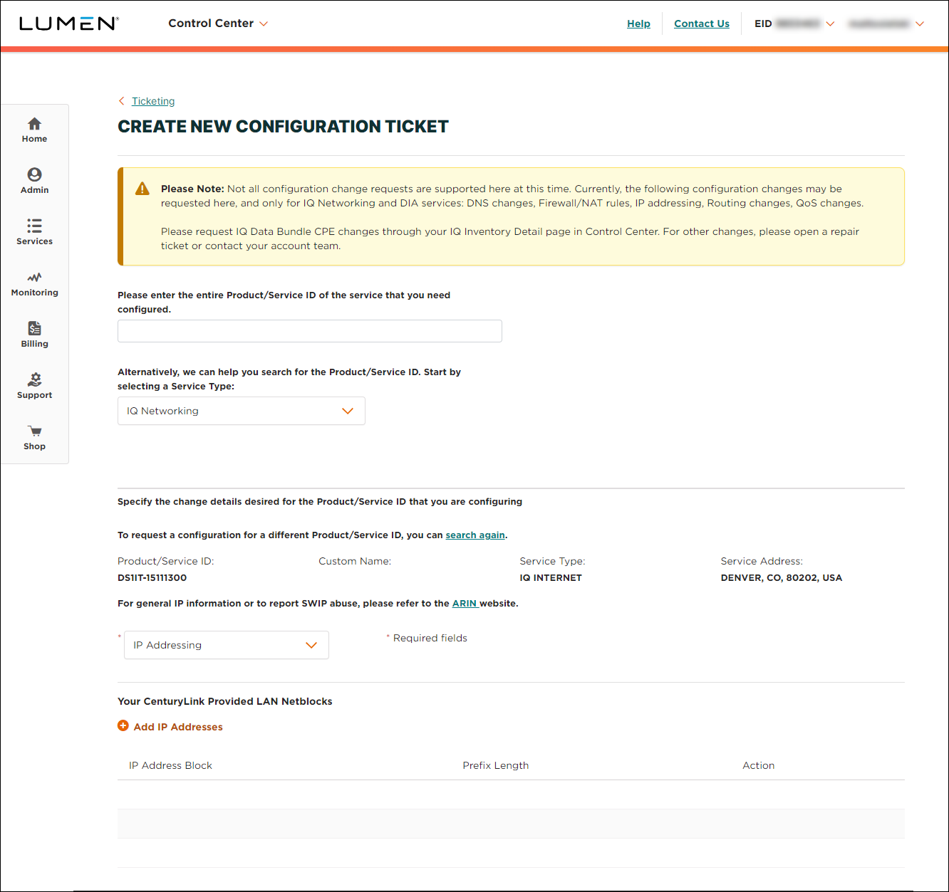This screenshot has height=892, width=949.
Task: Click the search again link
Action: click(475, 535)
